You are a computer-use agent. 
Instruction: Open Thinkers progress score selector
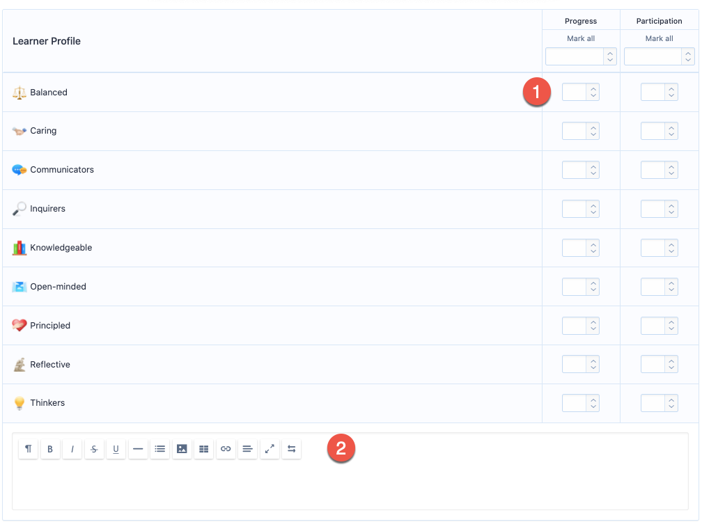[581, 403]
